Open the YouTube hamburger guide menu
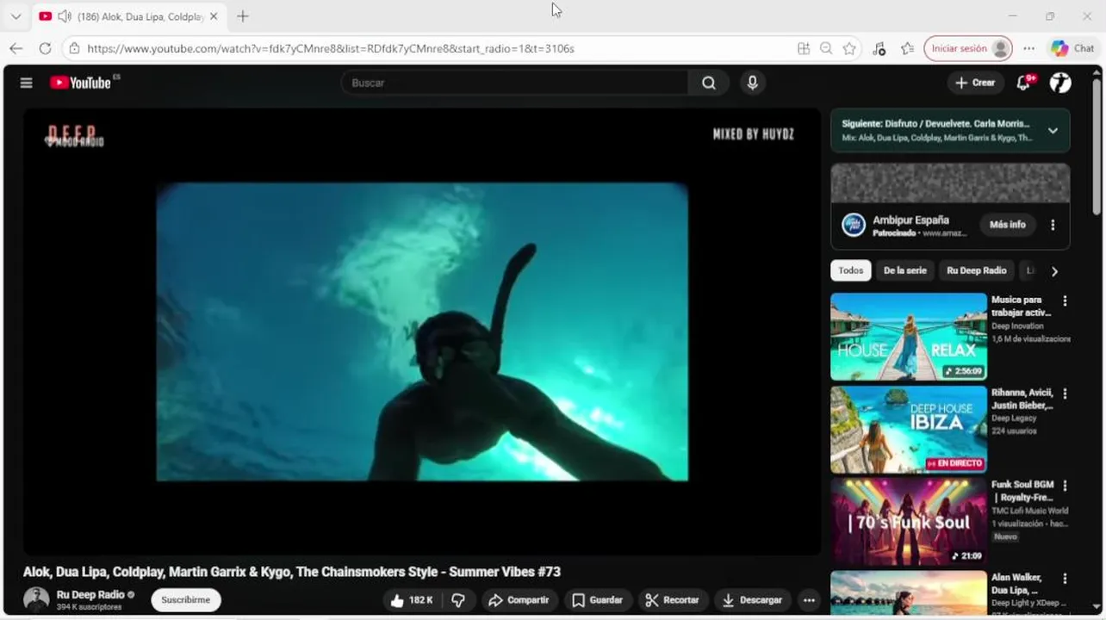This screenshot has height=620, width=1106. point(26,83)
